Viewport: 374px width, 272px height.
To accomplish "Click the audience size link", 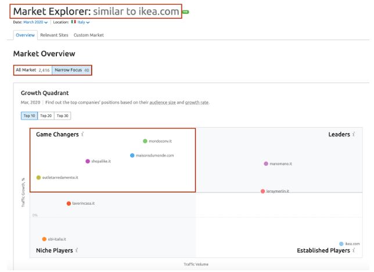I will 163,103.
